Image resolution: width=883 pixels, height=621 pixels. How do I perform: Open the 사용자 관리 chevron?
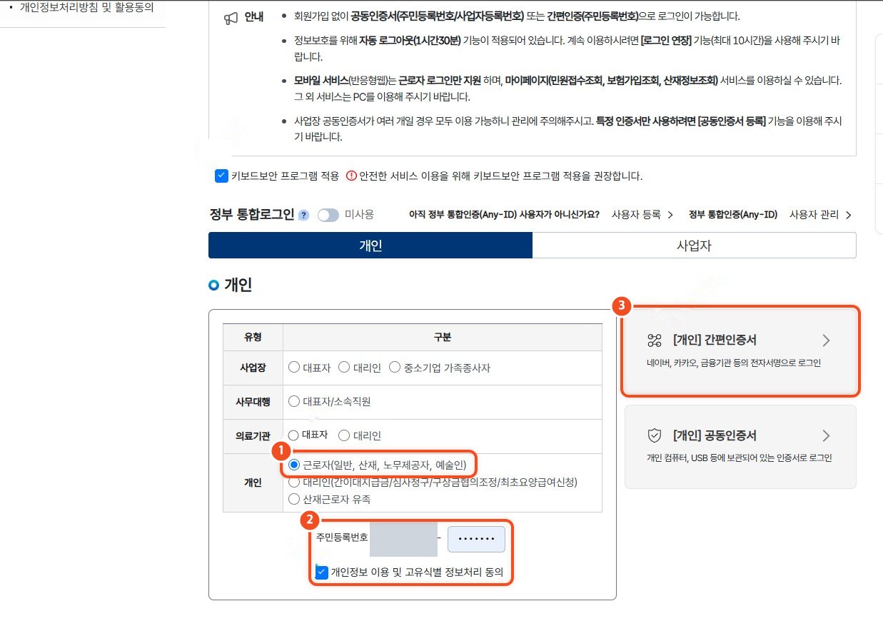click(x=847, y=215)
